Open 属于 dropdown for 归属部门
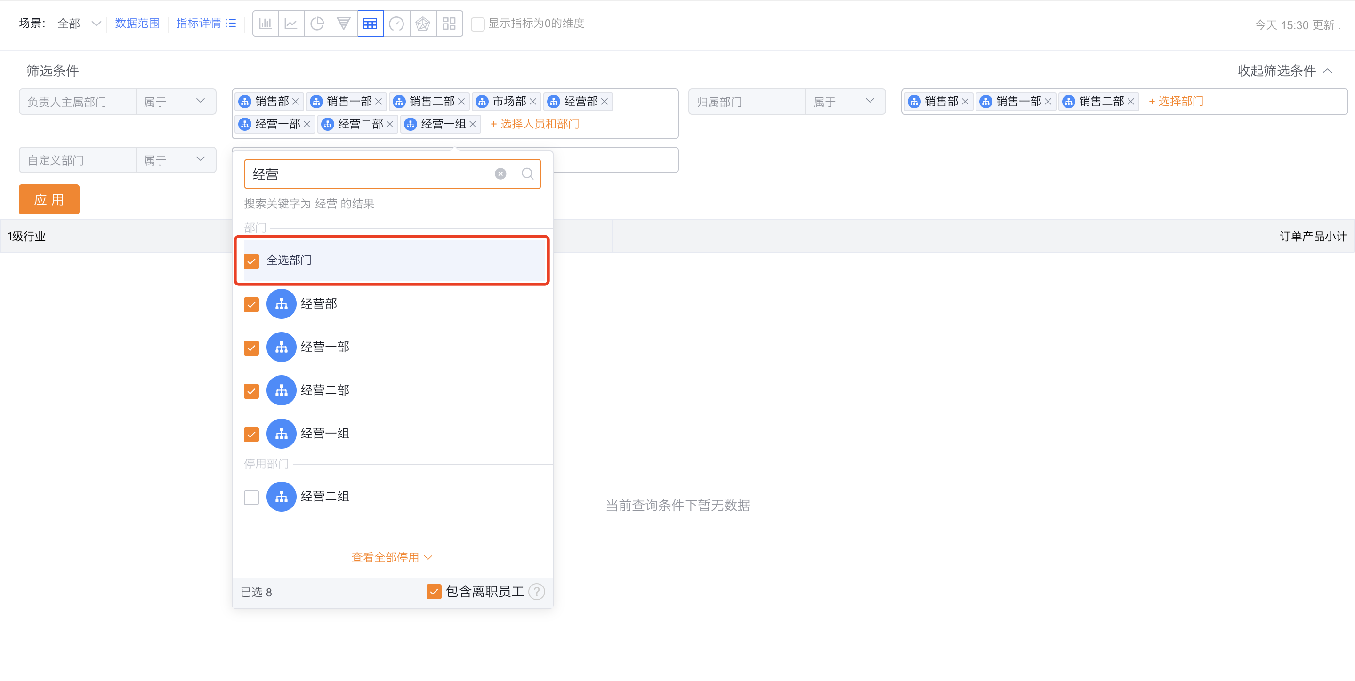This screenshot has width=1355, height=681. 845,102
